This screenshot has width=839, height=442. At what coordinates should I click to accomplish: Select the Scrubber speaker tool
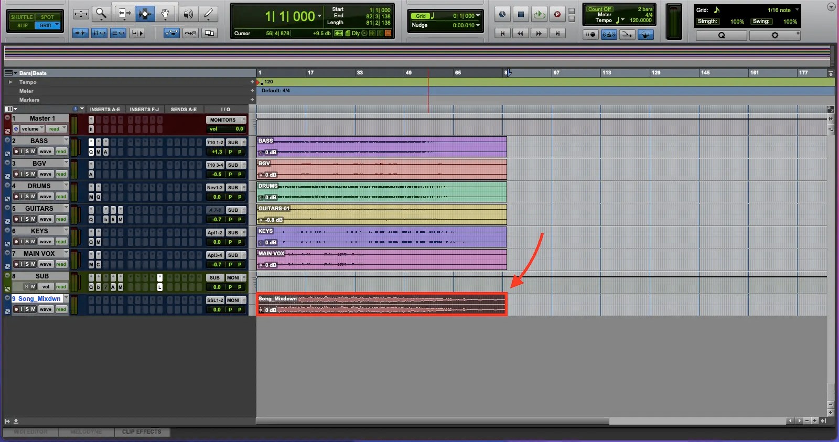(x=188, y=14)
